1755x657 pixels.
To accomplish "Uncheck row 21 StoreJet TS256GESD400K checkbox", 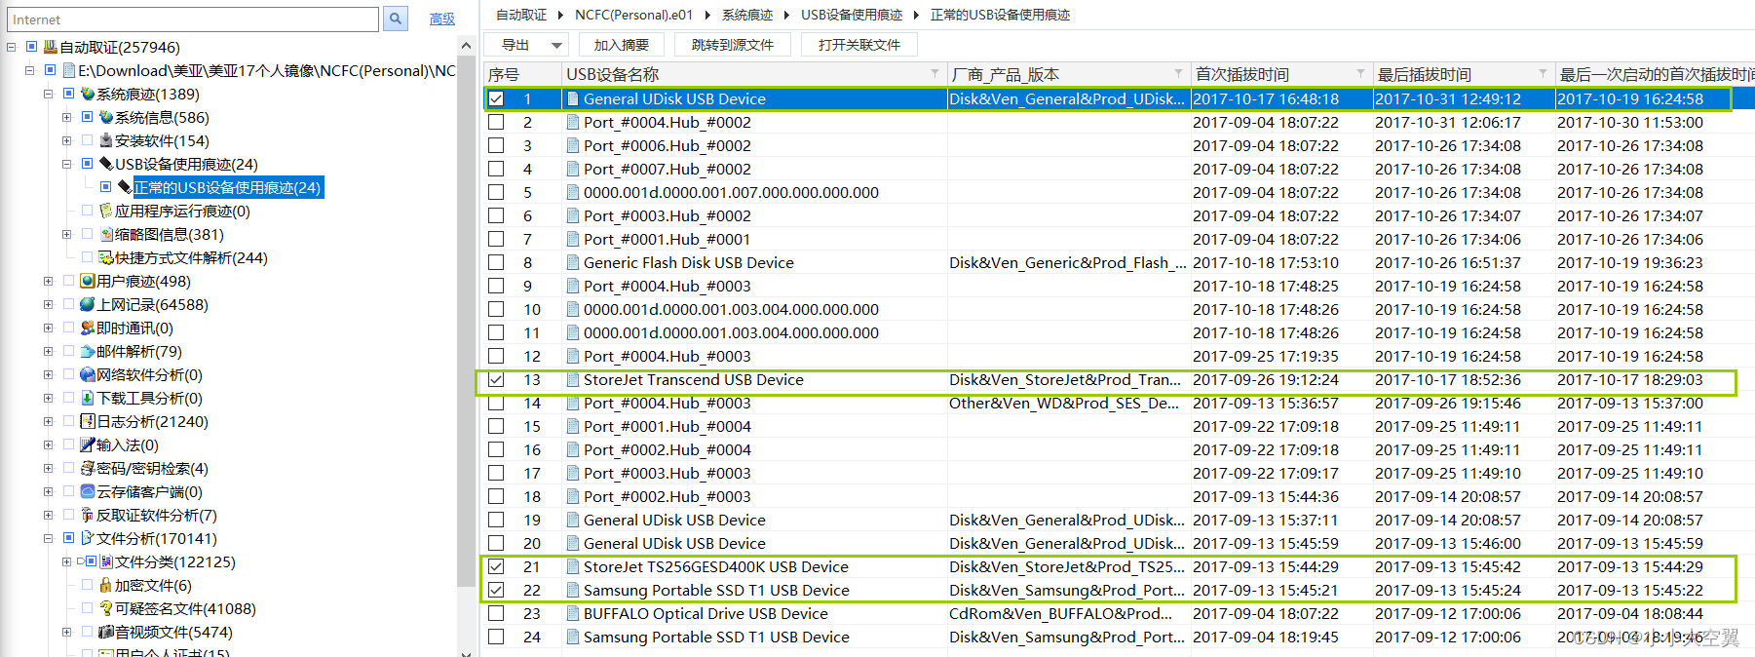I will pyautogui.click(x=496, y=566).
